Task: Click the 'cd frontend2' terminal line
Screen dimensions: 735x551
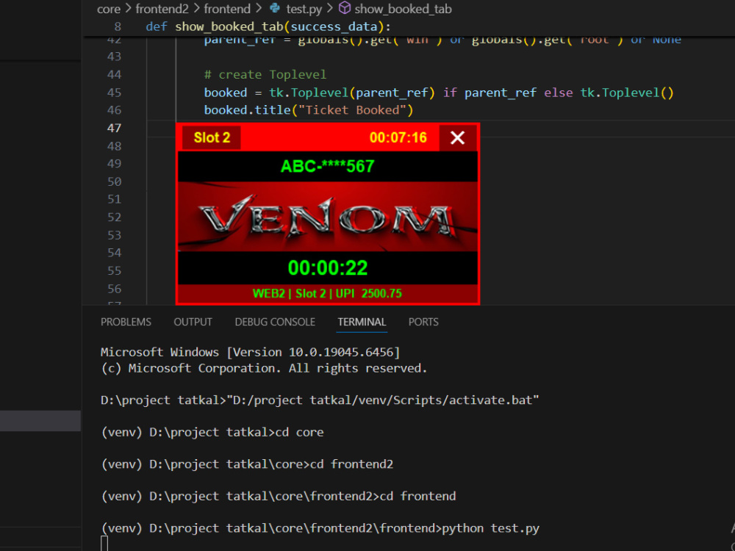Action: pos(247,464)
